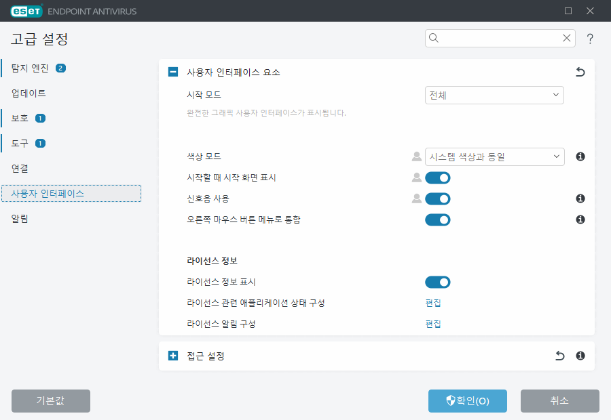Click the revert arrow next to 접근 설정

pyautogui.click(x=559, y=355)
